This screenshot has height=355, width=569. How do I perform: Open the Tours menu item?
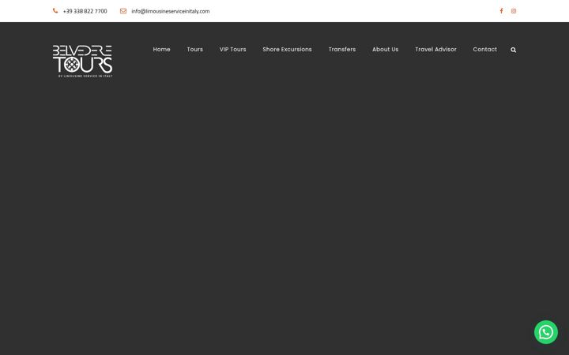(x=195, y=49)
